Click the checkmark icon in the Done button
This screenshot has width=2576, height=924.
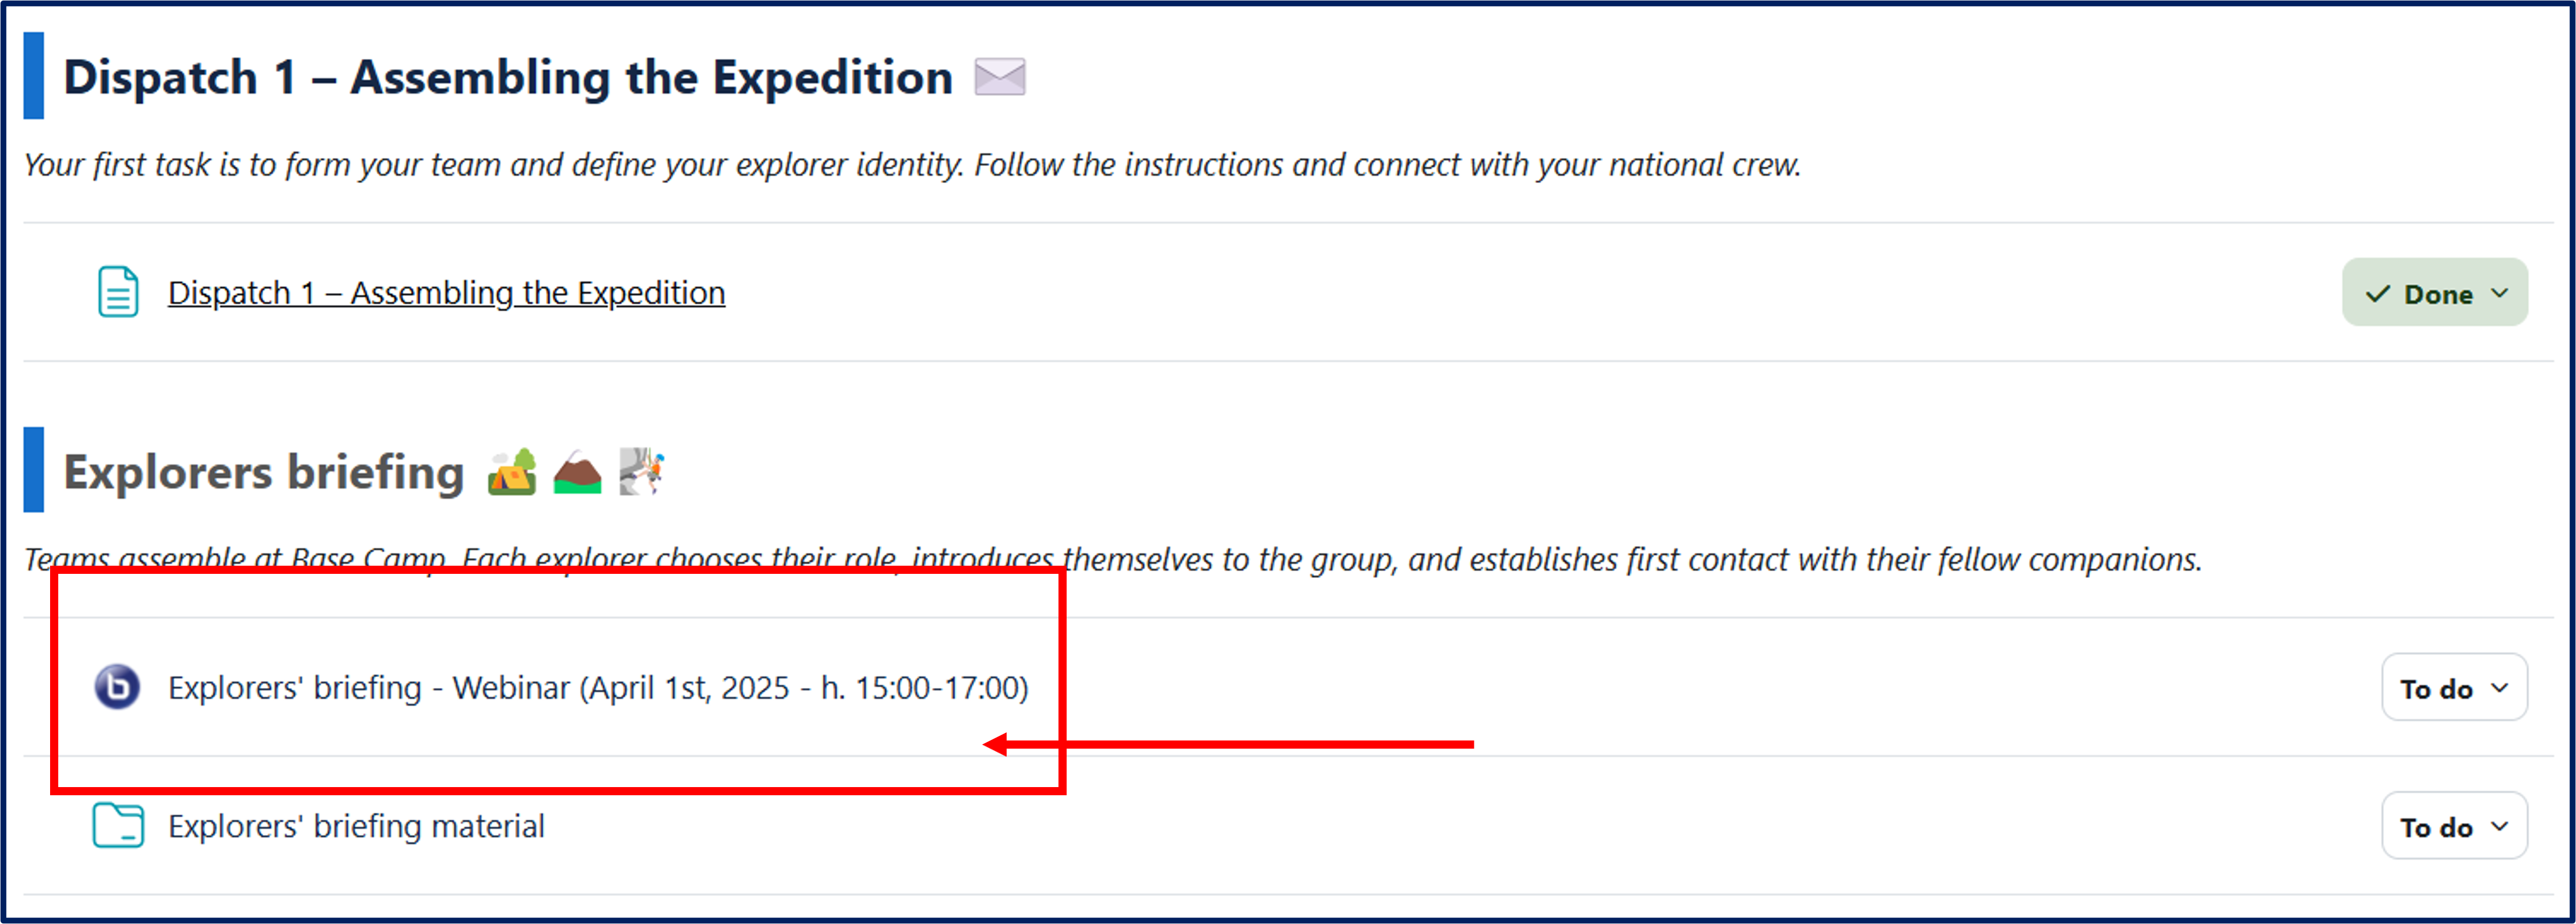pyautogui.click(x=2377, y=294)
